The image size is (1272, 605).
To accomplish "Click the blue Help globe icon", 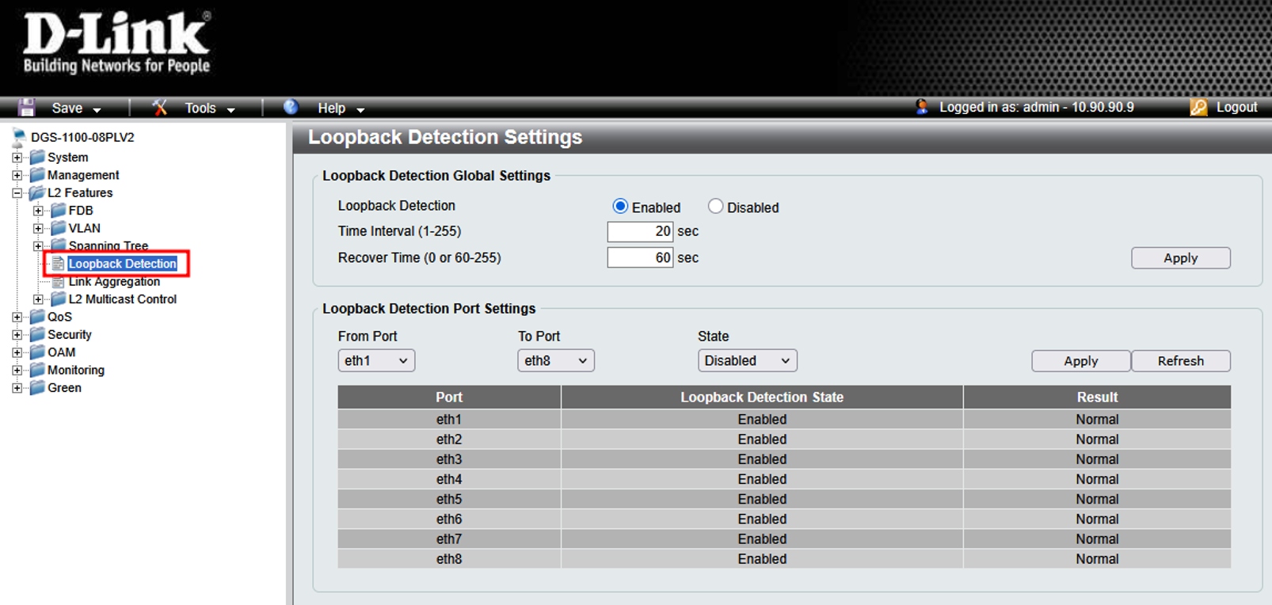I will (291, 107).
